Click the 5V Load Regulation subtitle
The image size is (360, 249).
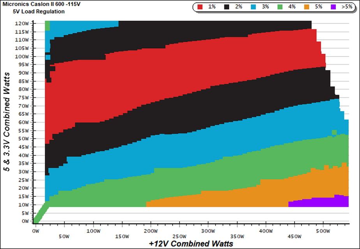[39, 11]
